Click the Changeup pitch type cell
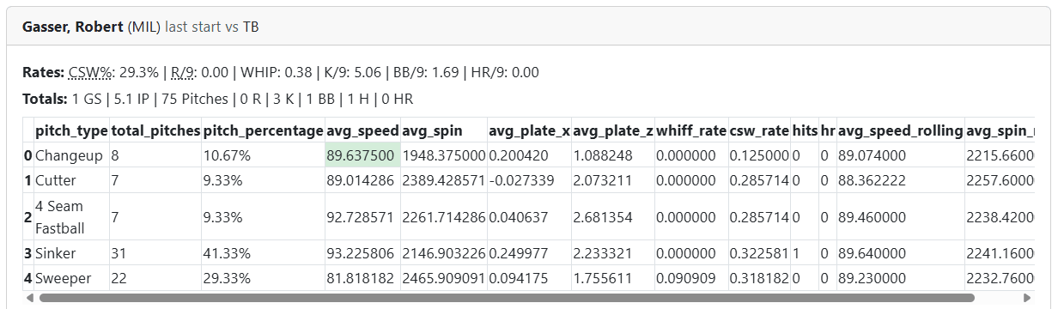 71,156
